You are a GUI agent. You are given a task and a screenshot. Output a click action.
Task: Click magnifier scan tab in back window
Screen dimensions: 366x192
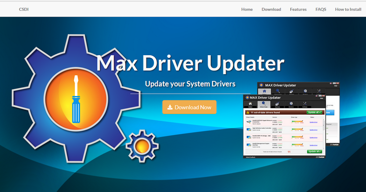click(x=278, y=91)
